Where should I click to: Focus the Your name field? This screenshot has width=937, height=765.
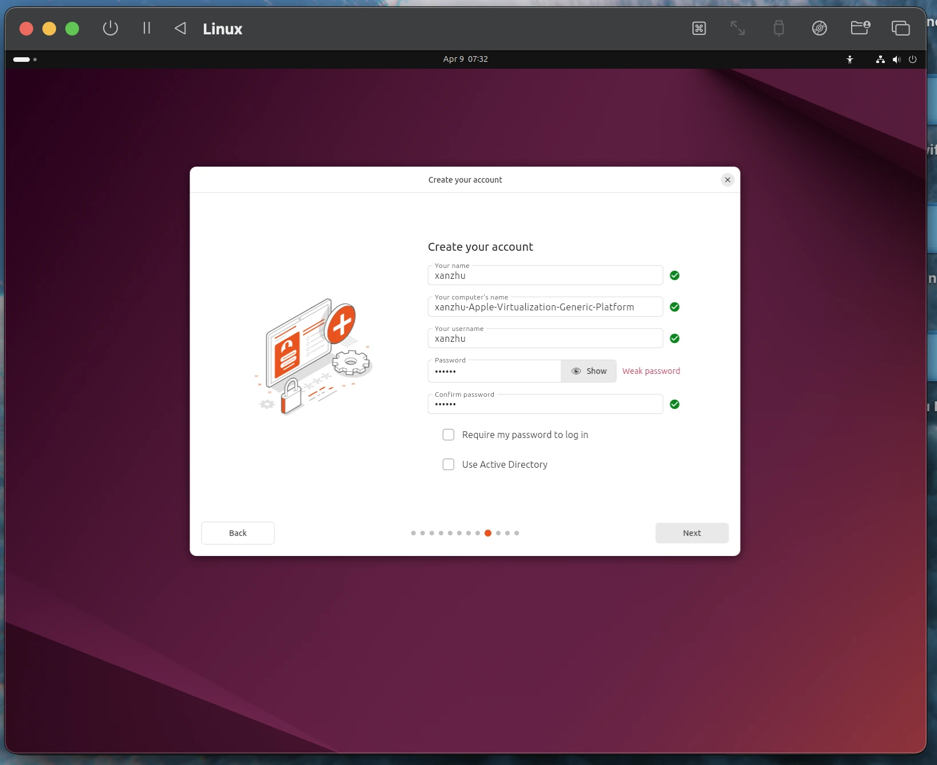[x=545, y=275]
